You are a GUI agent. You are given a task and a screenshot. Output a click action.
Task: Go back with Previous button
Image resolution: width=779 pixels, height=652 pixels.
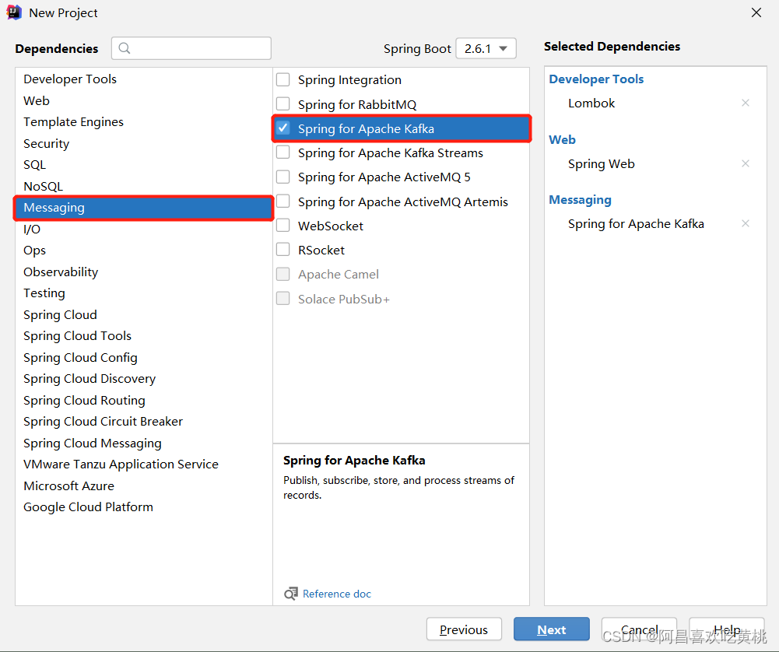[464, 629]
